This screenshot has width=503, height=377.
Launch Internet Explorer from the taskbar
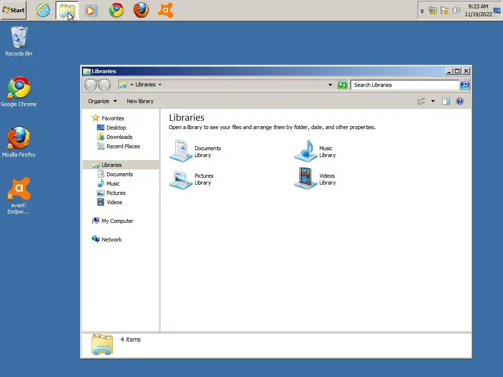point(43,10)
